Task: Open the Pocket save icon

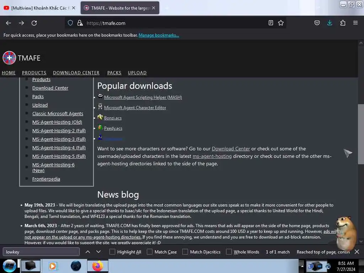Action: point(317,23)
